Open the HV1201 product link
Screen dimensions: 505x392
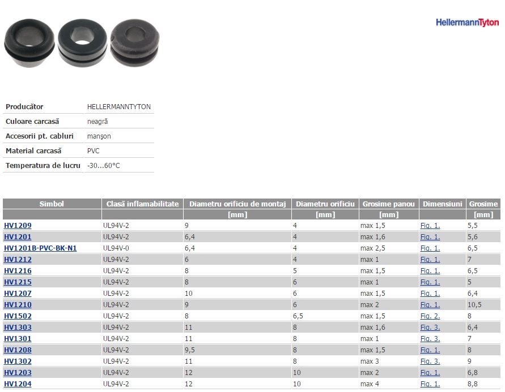click(18, 237)
